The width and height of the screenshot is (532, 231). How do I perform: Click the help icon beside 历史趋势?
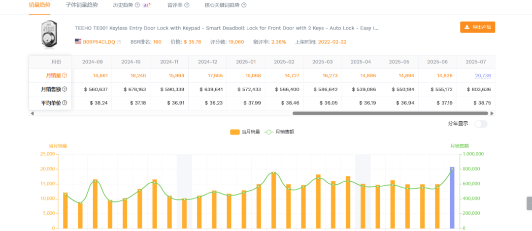click(137, 5)
